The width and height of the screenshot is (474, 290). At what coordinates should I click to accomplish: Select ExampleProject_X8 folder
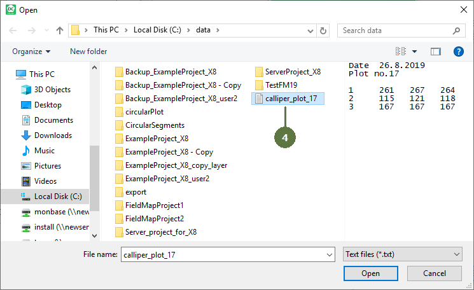pos(152,139)
